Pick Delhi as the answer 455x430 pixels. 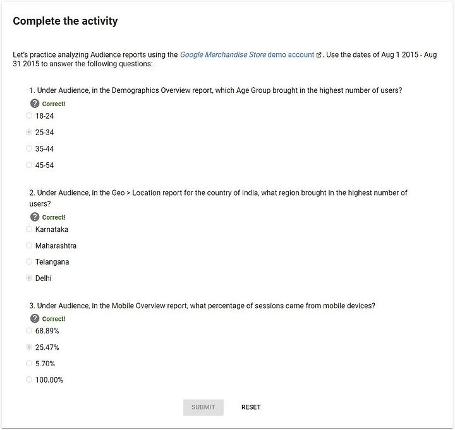29,278
